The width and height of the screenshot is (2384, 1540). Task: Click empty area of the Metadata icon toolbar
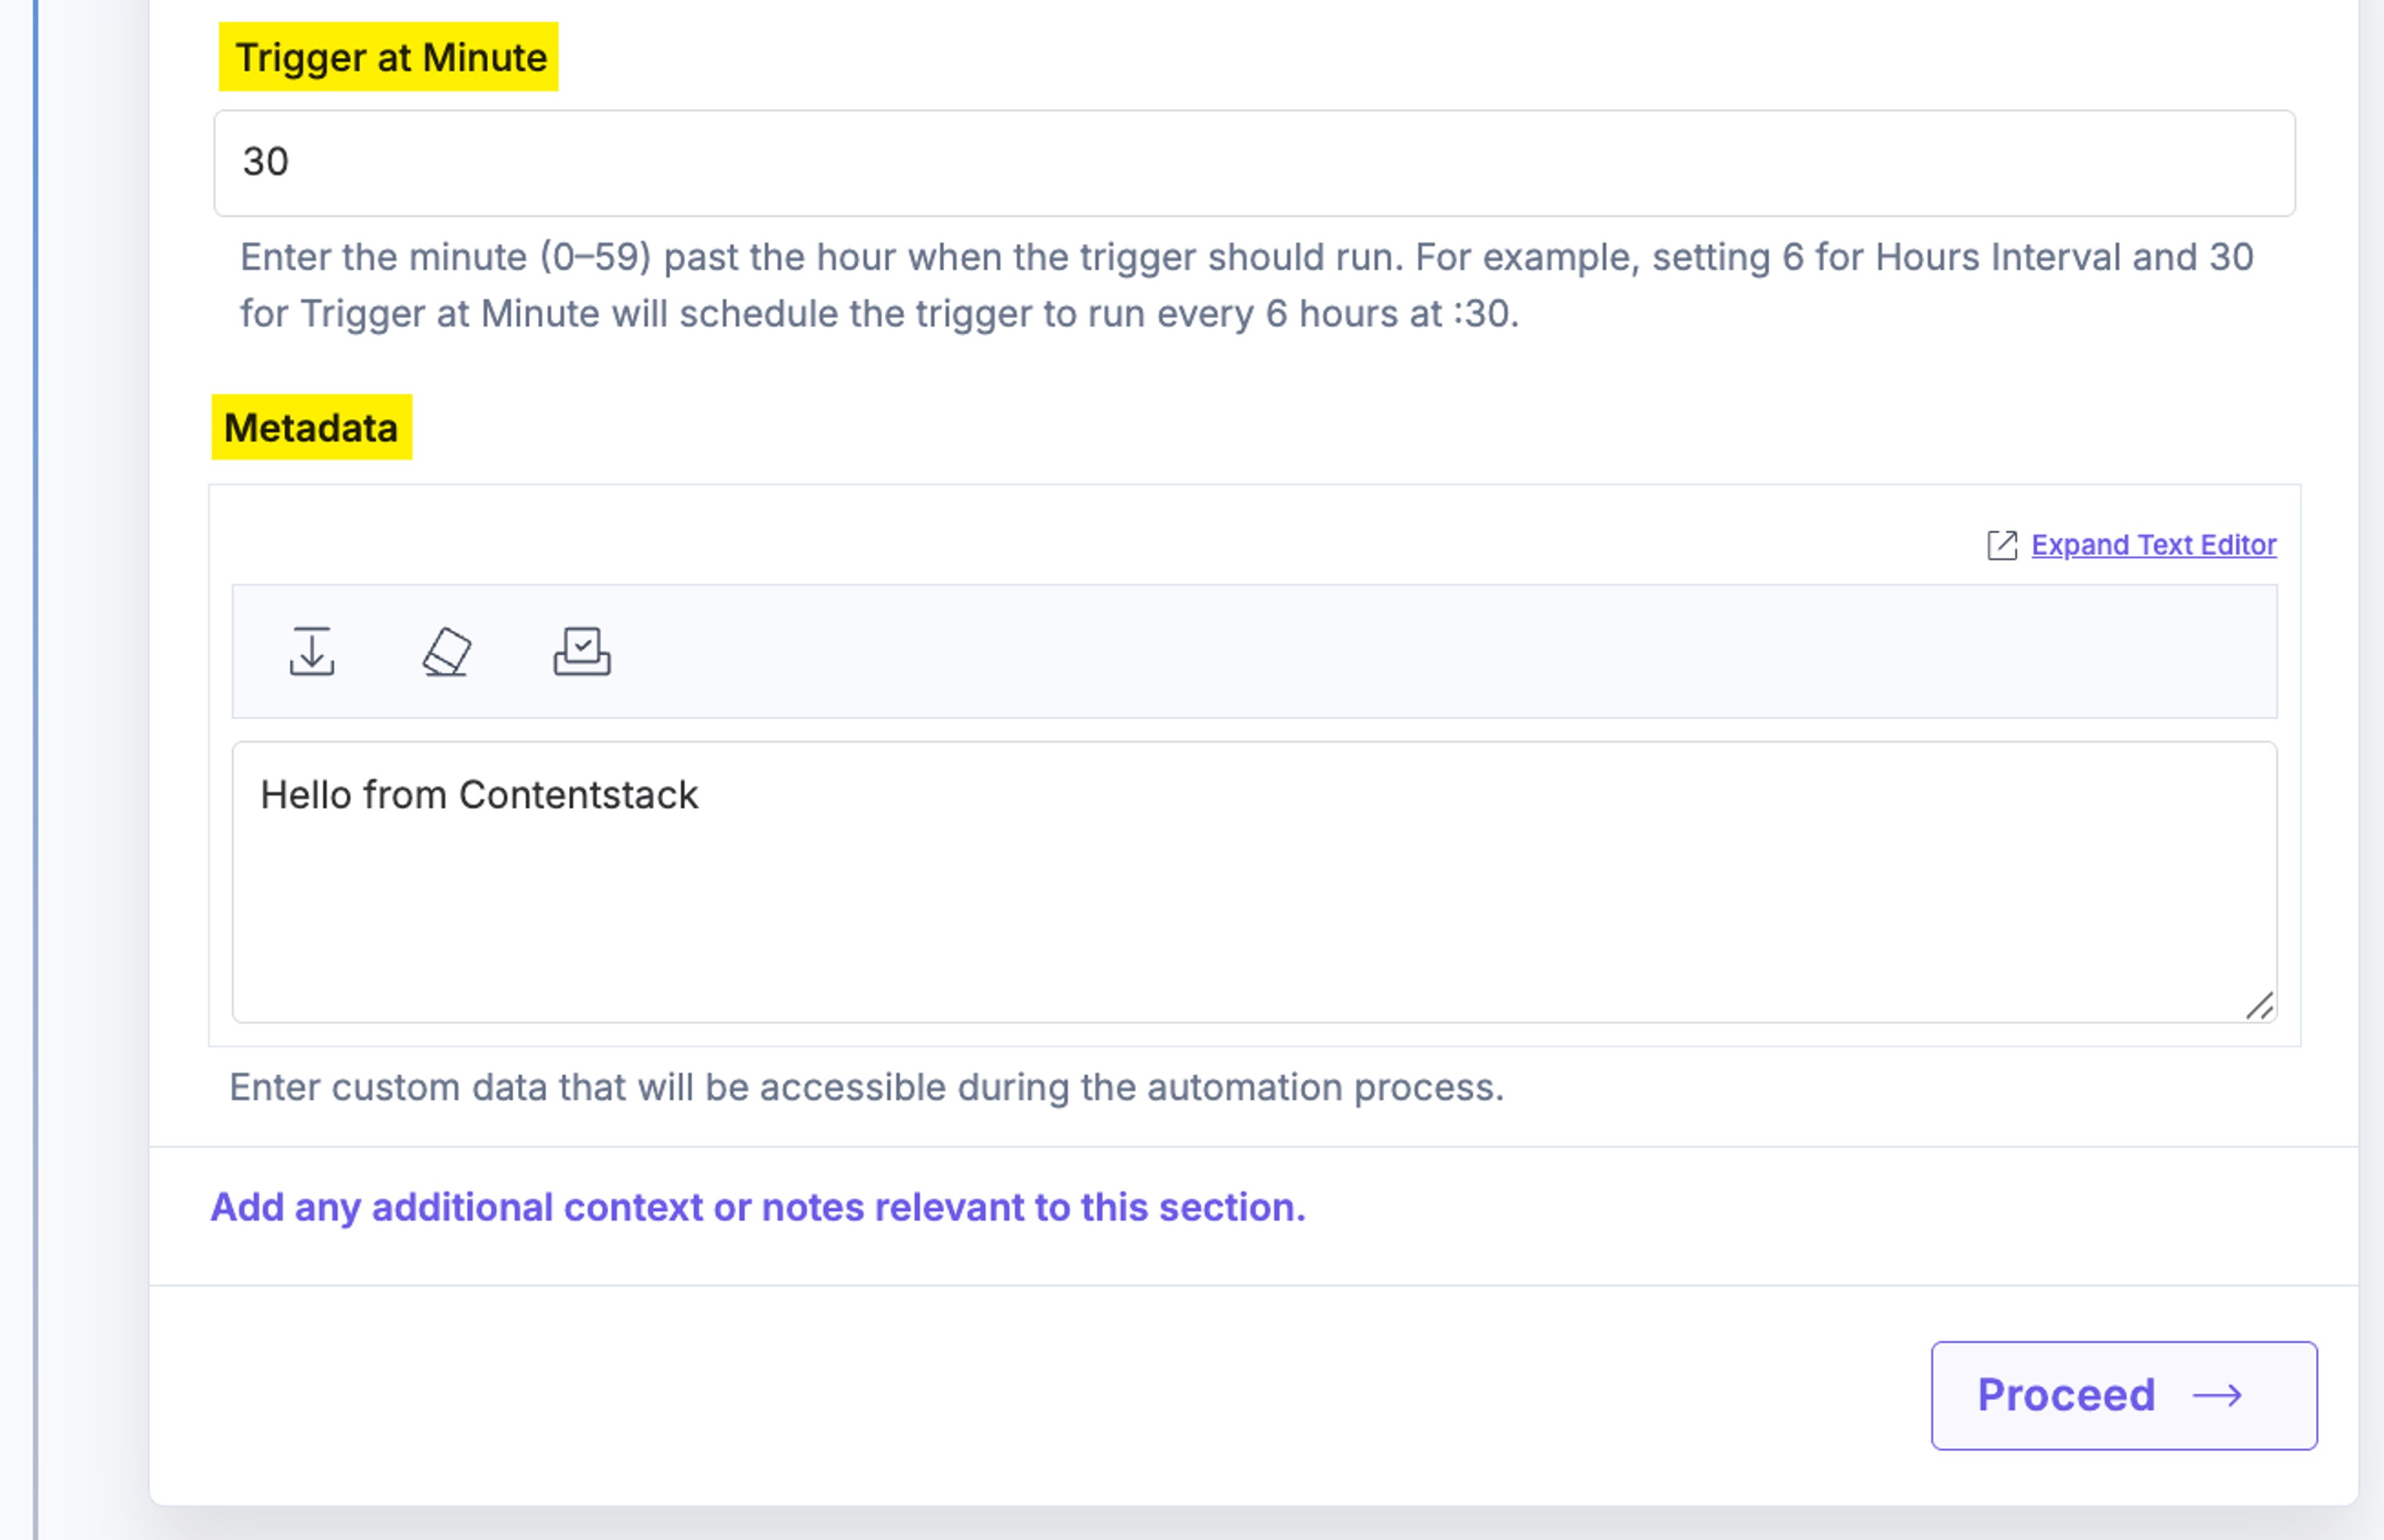coord(1400,652)
